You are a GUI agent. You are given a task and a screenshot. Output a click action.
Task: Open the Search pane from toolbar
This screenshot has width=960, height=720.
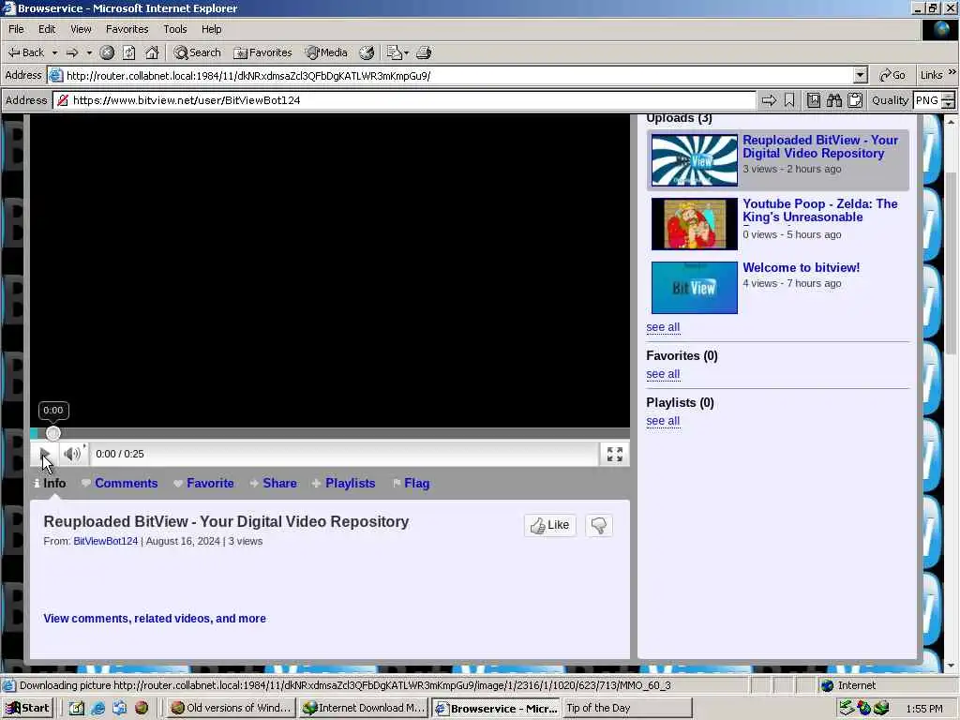[x=197, y=52]
